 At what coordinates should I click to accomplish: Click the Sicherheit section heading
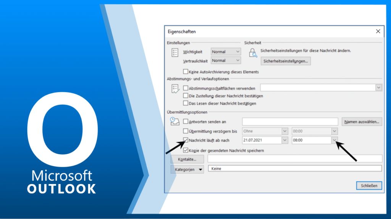(x=253, y=43)
